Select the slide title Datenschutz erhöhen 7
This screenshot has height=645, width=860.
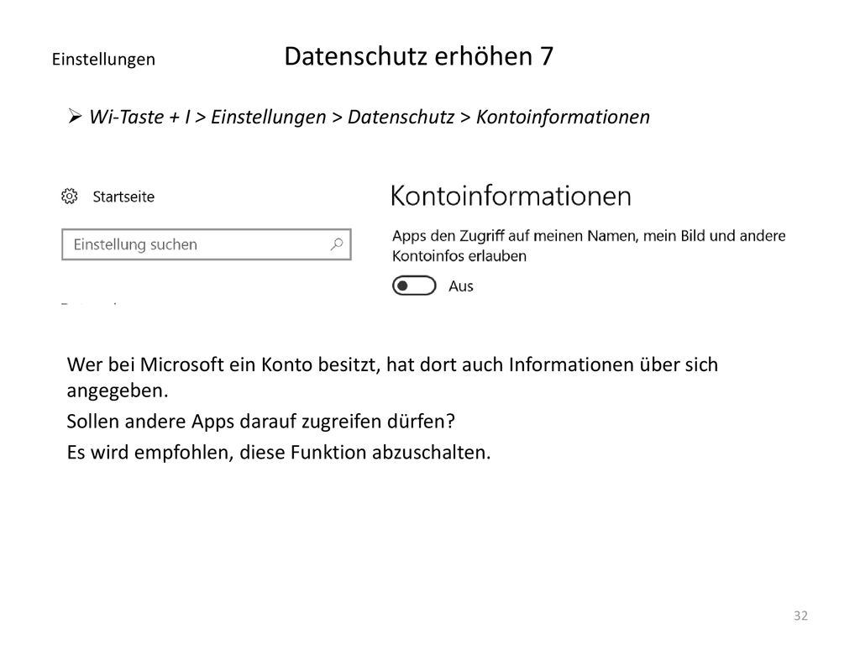click(419, 56)
